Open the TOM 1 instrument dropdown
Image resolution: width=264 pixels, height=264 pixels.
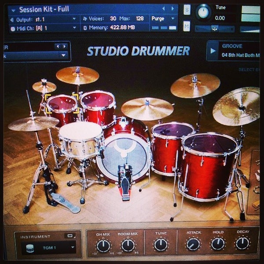(48, 248)
